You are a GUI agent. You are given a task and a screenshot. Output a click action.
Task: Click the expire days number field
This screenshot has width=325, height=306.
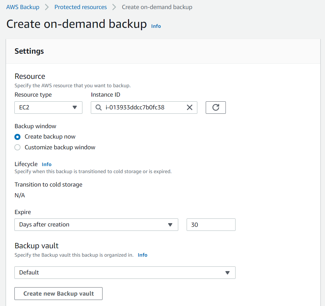point(211,224)
